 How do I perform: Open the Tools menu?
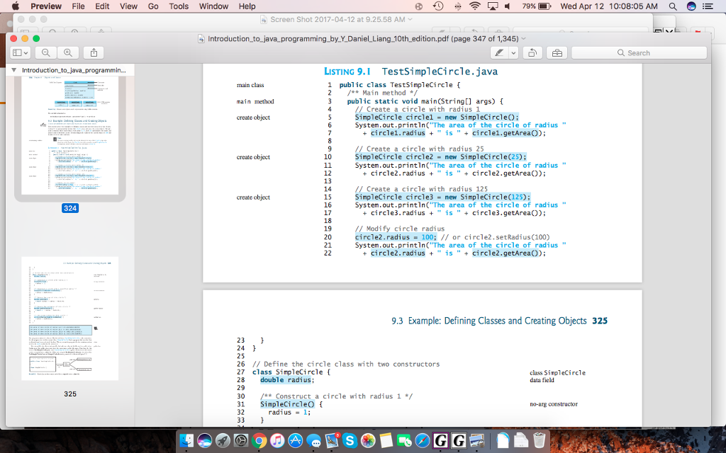click(178, 6)
